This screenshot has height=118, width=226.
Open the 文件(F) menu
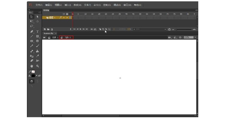(x=39, y=5)
